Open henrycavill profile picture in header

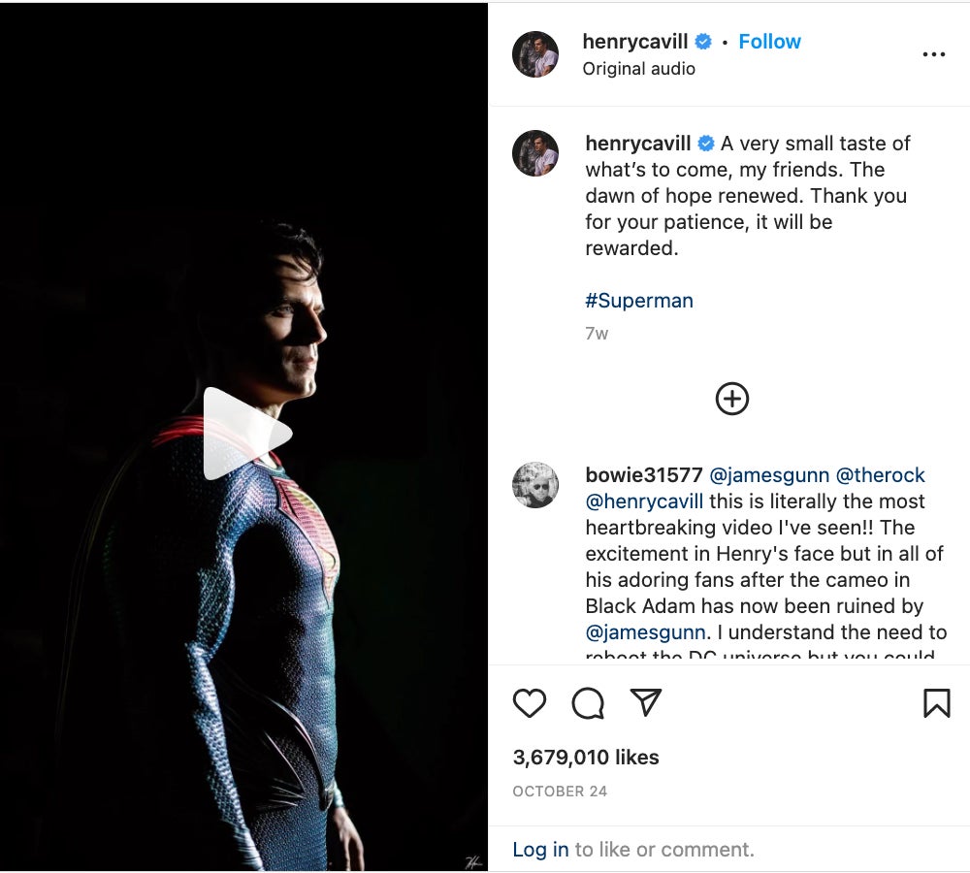[x=535, y=54]
